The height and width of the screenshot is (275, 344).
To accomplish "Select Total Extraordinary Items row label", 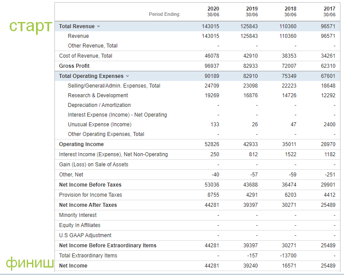I will (x=88, y=256).
